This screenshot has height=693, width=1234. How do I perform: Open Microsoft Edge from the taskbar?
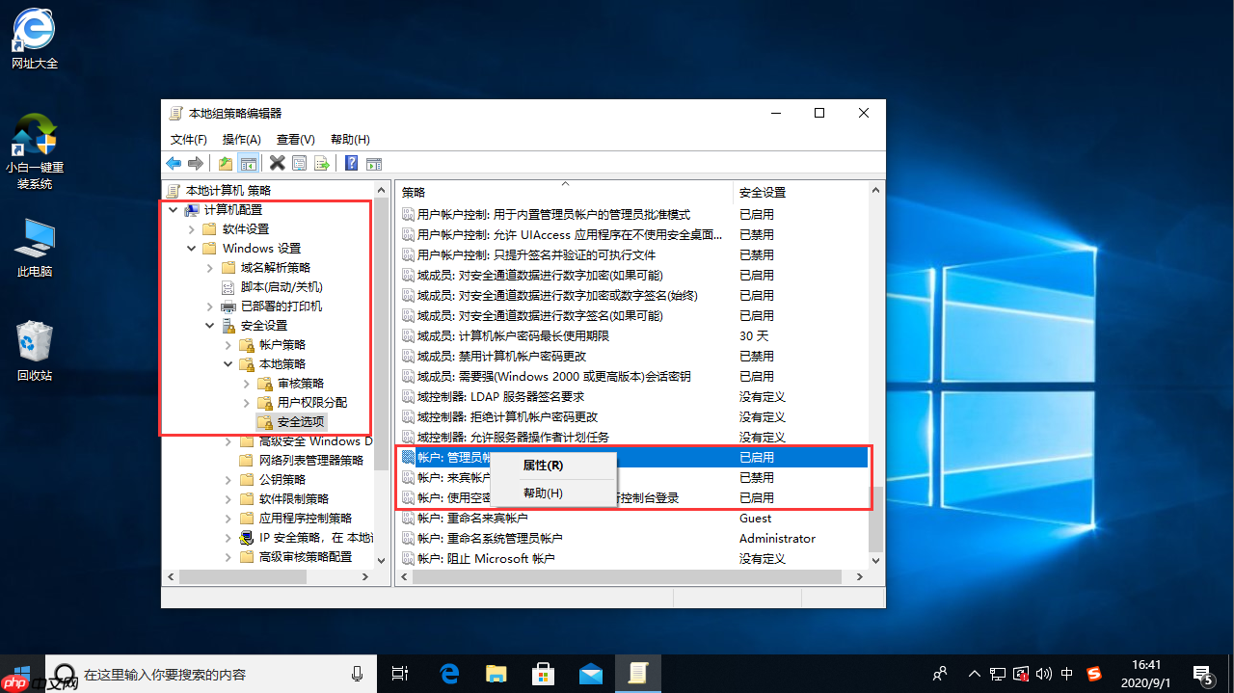pos(448,673)
